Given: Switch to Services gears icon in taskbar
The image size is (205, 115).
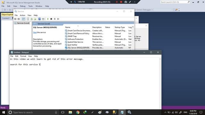Looking at the screenshot, I should pos(129,112).
